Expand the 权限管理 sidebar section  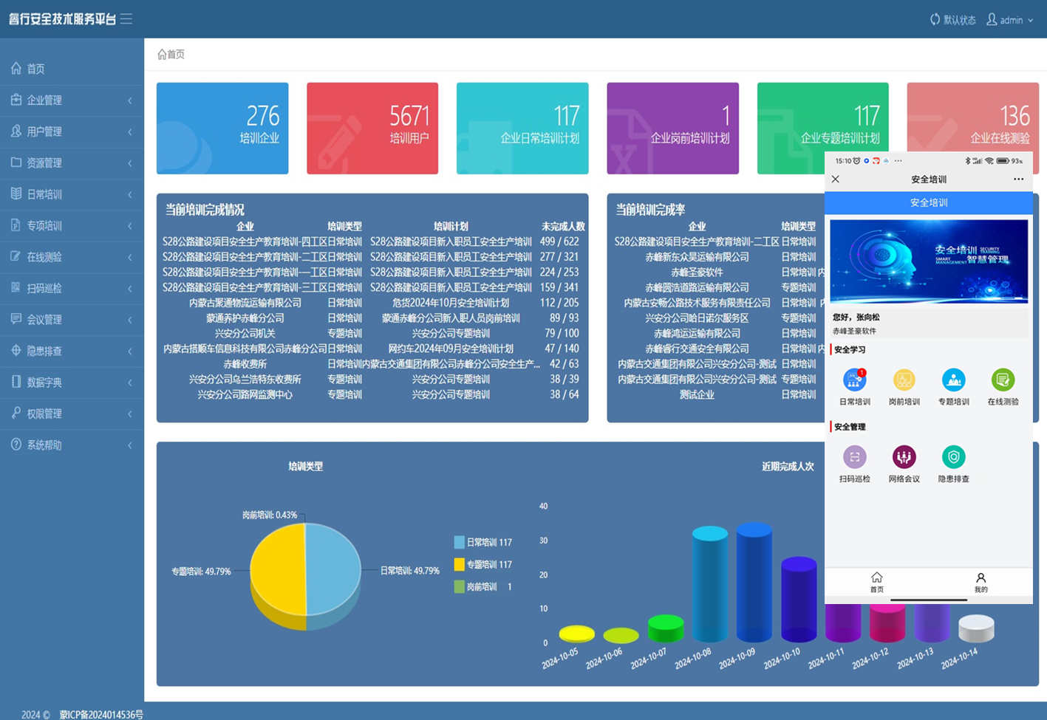(x=72, y=414)
